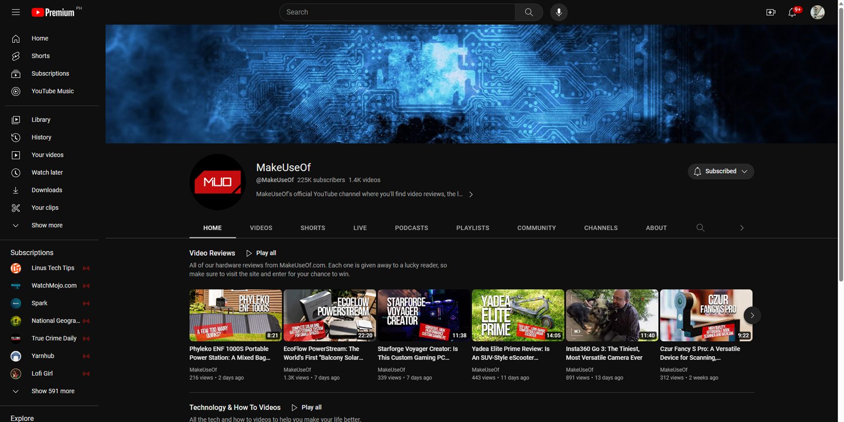
Task: Focus the Search input field
Action: [397, 12]
